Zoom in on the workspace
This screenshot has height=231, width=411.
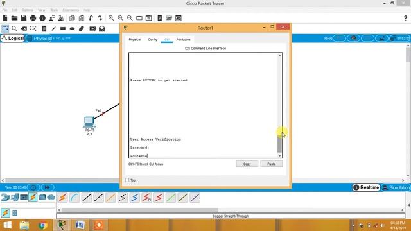(x=111, y=18)
